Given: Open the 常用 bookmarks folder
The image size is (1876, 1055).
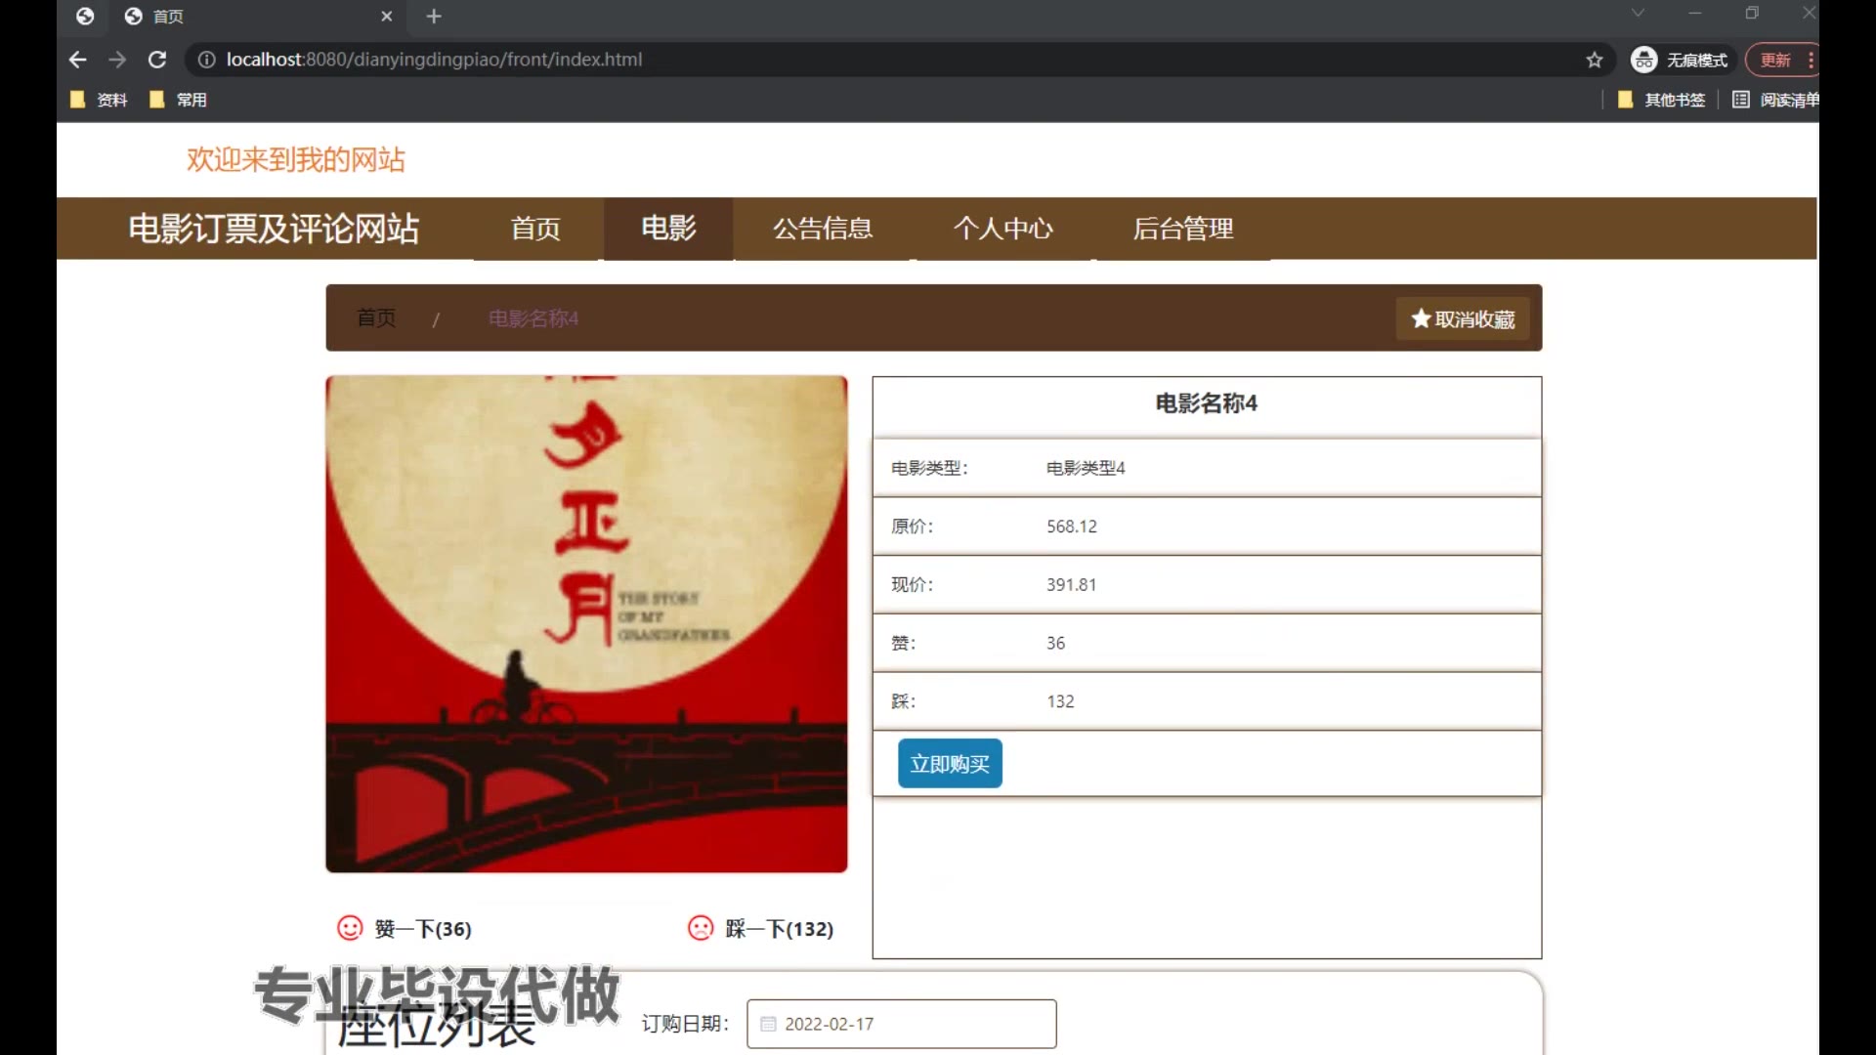Looking at the screenshot, I should point(178,100).
